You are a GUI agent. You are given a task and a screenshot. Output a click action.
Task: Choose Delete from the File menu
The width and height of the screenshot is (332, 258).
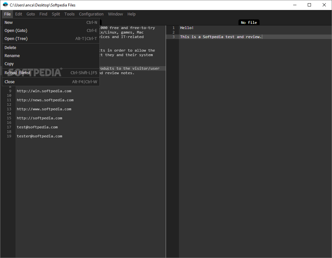pyautogui.click(x=51, y=48)
